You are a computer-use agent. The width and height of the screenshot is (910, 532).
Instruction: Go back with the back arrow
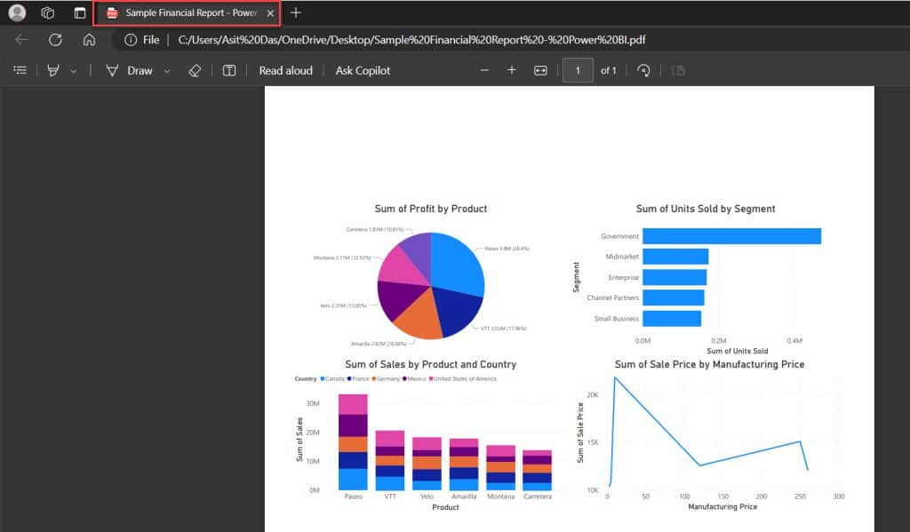pyautogui.click(x=21, y=39)
